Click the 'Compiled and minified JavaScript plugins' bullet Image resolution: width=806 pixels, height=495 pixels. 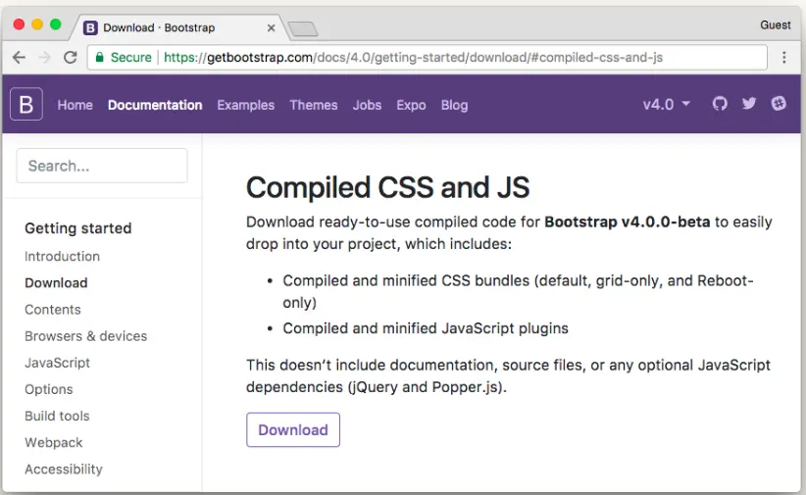coord(426,328)
